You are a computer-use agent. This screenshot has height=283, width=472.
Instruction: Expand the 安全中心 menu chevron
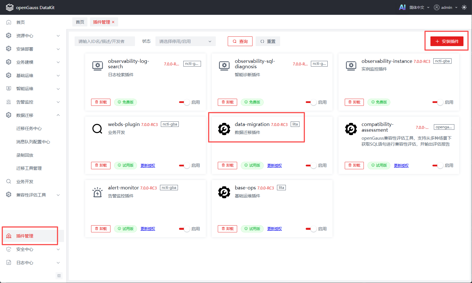[58, 249]
